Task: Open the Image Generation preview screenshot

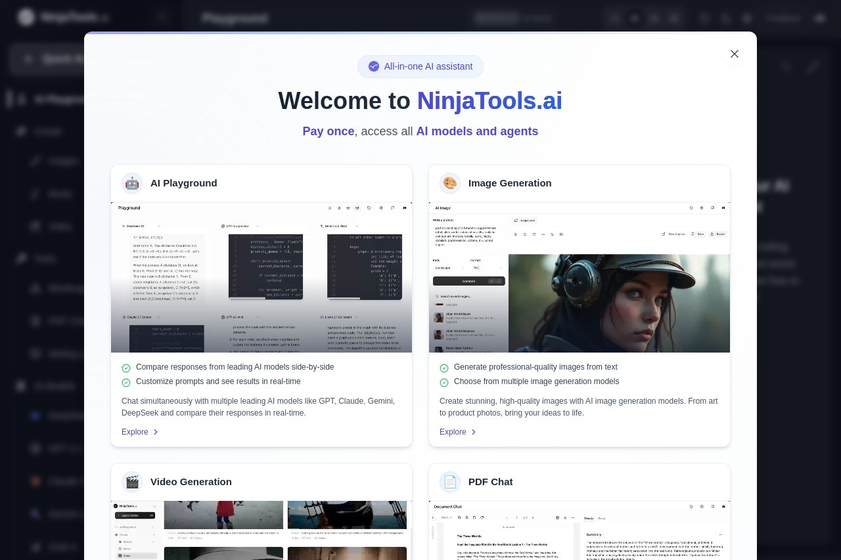Action: click(x=580, y=277)
